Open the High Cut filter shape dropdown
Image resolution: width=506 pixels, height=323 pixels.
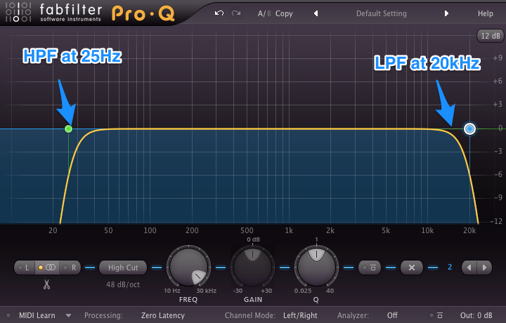pyautogui.click(x=123, y=268)
